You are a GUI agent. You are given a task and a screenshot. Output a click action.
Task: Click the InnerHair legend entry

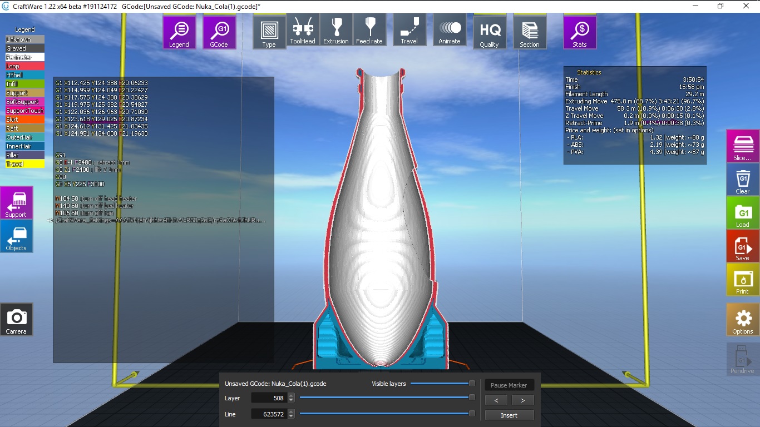pos(25,146)
